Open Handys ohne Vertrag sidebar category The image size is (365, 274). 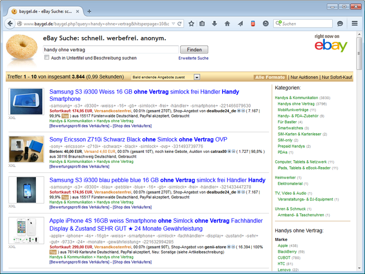pos(296,104)
